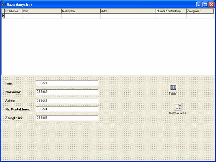Select the Table1 component icon
216x162 pixels.
[173, 88]
